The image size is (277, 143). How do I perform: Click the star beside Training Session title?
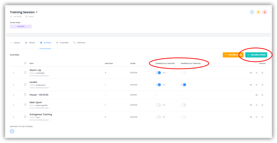pyautogui.click(x=37, y=12)
